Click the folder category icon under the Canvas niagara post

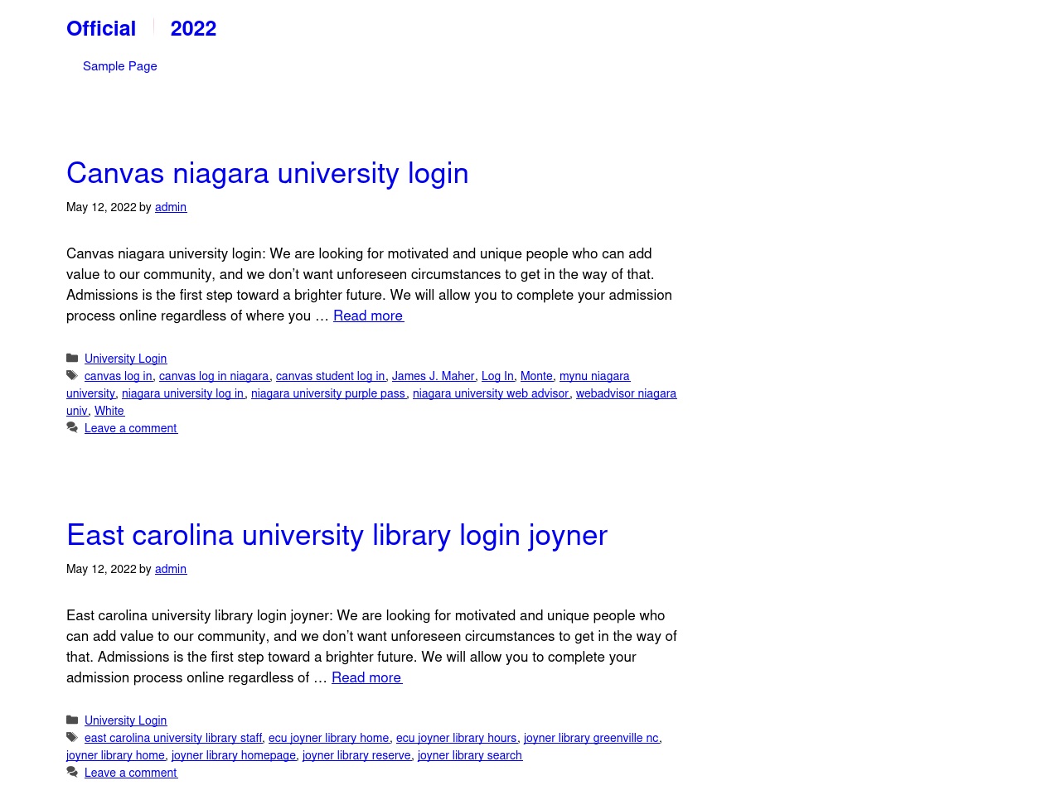(x=72, y=359)
